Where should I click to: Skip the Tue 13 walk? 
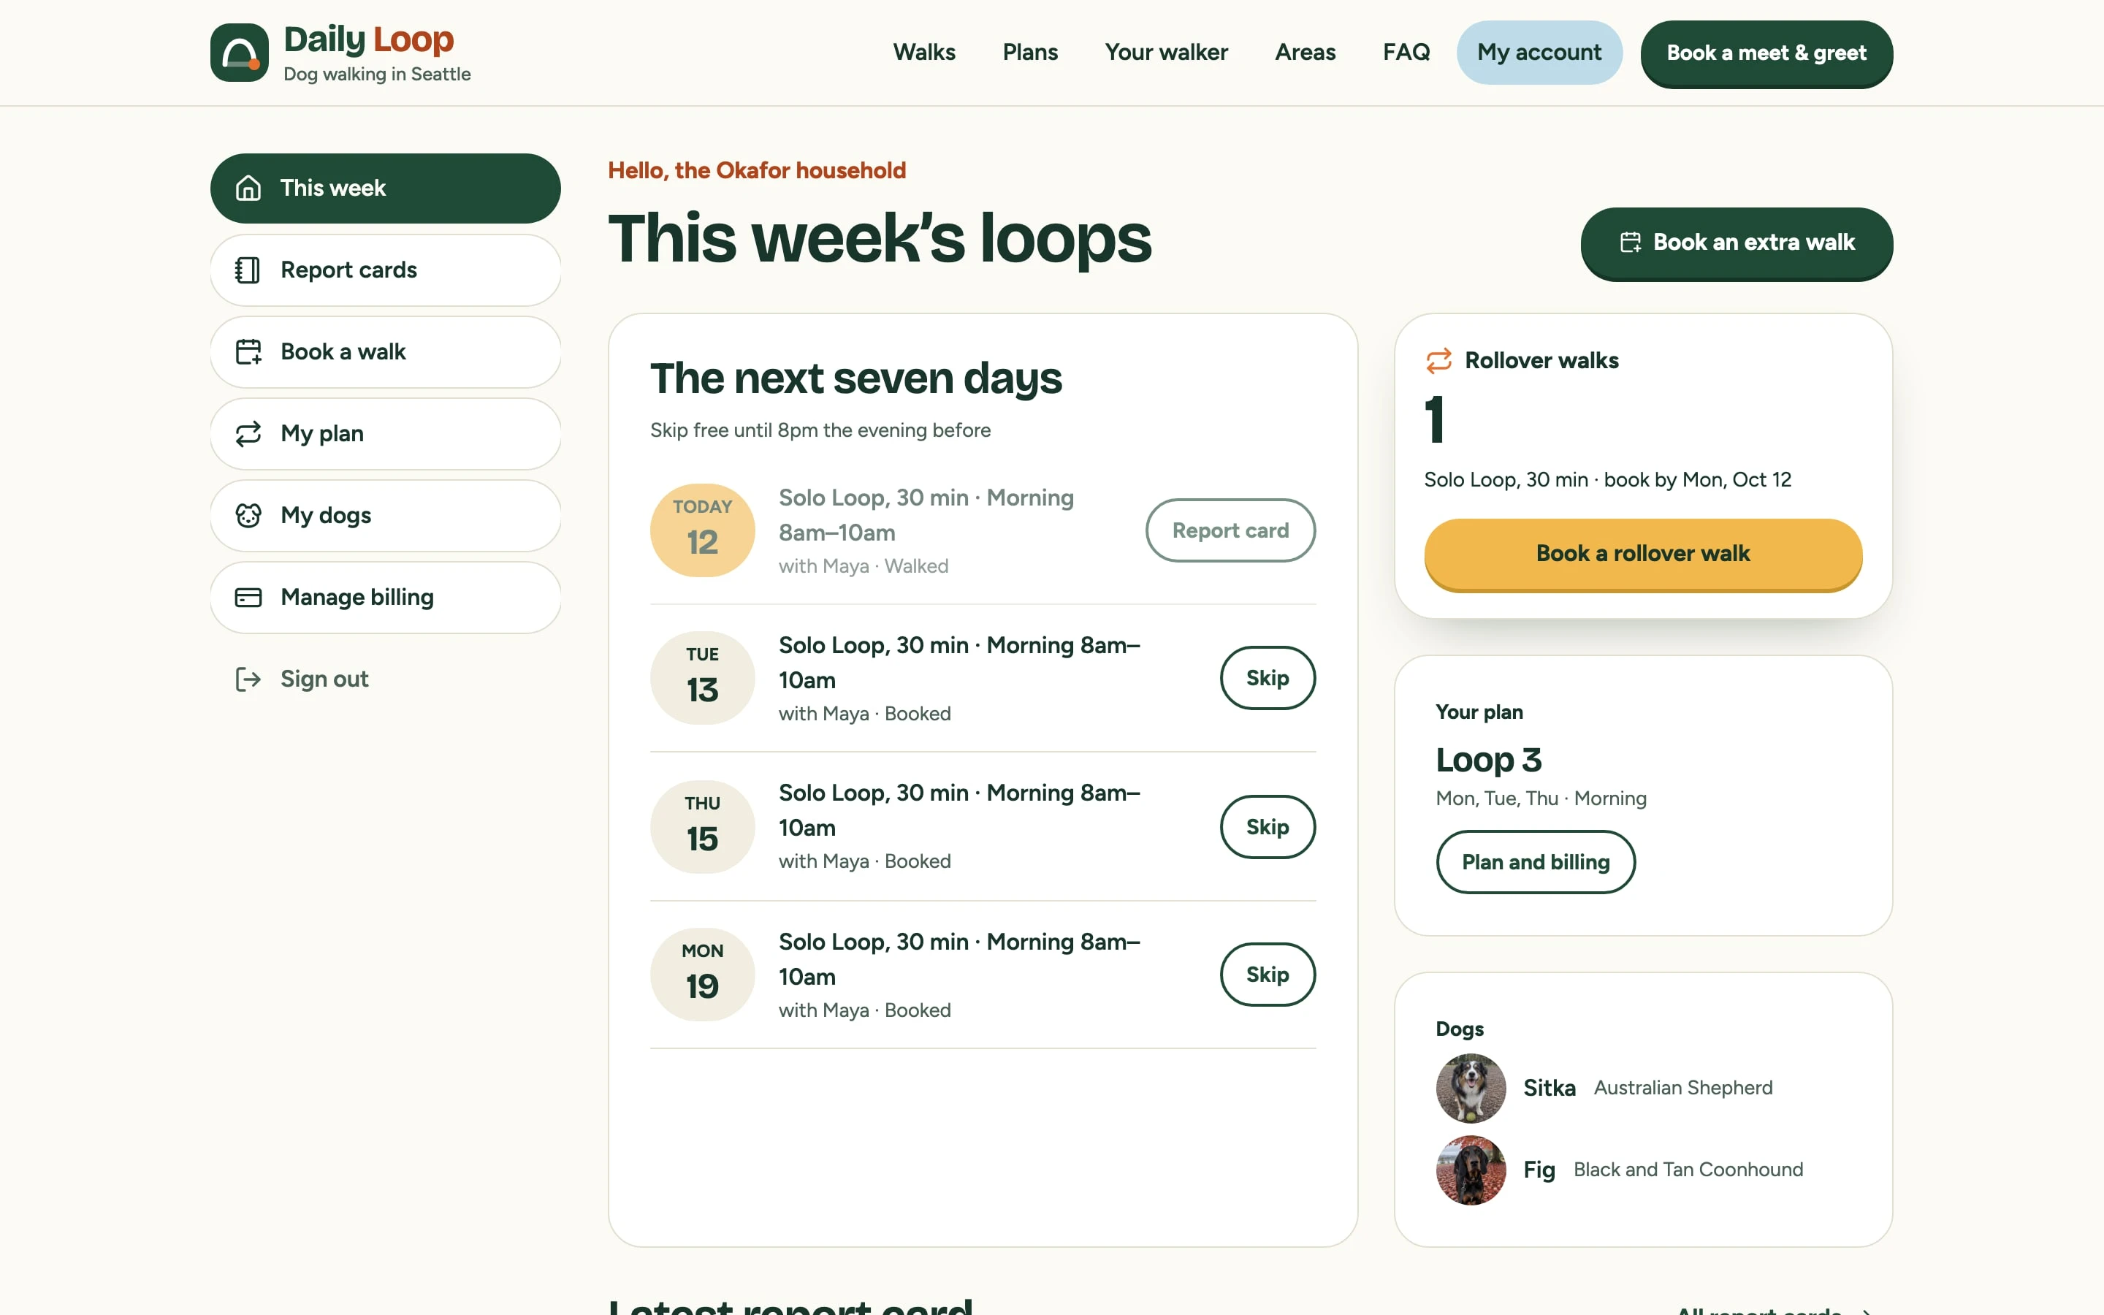tap(1268, 677)
